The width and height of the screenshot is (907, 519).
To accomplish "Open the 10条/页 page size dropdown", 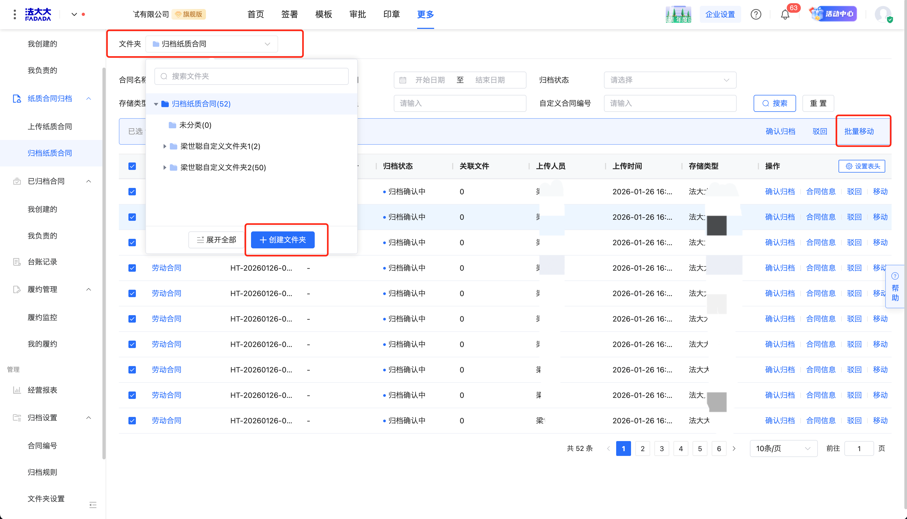I will coord(783,448).
